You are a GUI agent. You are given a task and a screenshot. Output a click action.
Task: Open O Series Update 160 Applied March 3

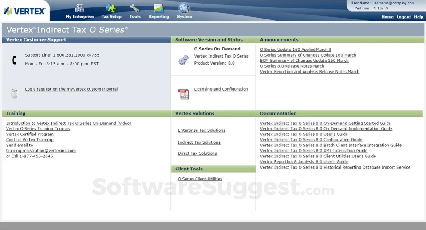(x=296, y=50)
